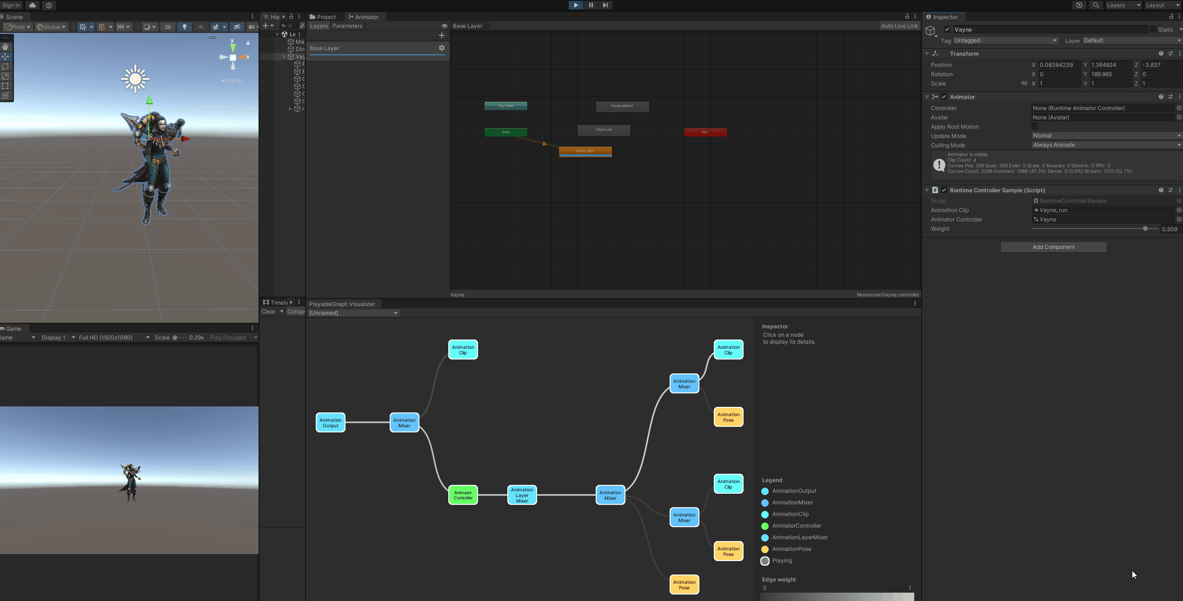Viewport: 1183px width, 601px height.
Task: Toggle the Static checkbox for Vayne
Action: click(x=1153, y=29)
